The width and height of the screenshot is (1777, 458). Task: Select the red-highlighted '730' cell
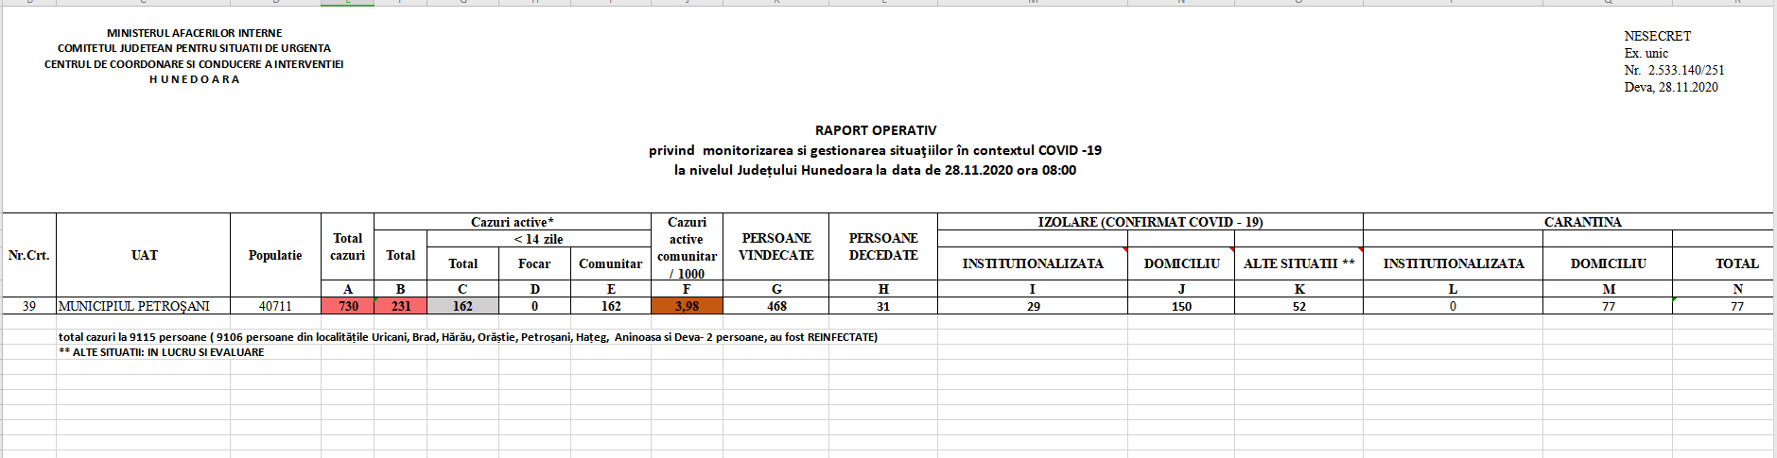click(x=347, y=306)
